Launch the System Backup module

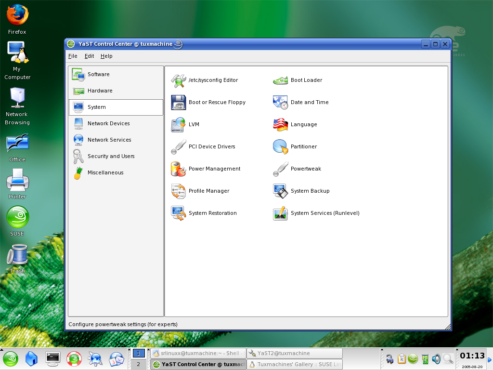[301, 191]
